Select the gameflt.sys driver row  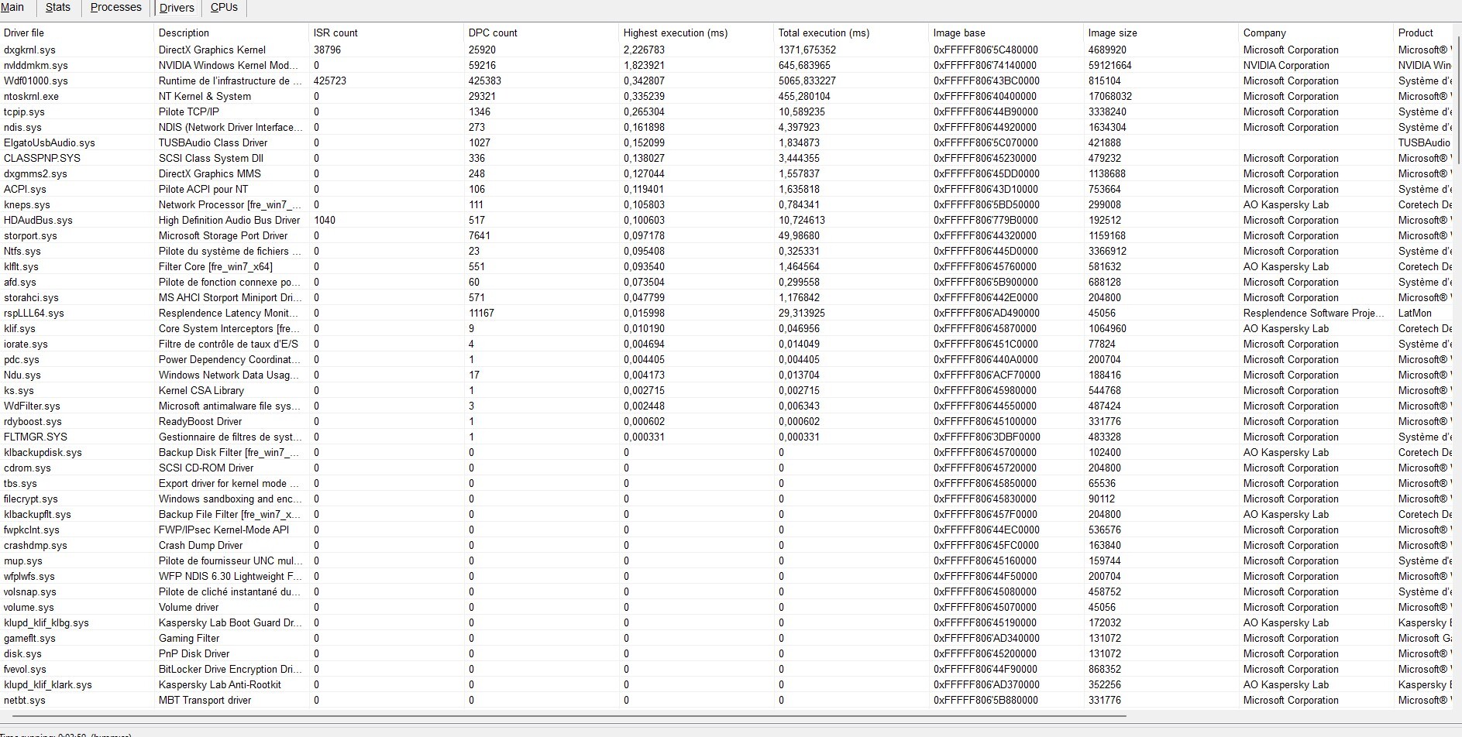[x=727, y=638]
